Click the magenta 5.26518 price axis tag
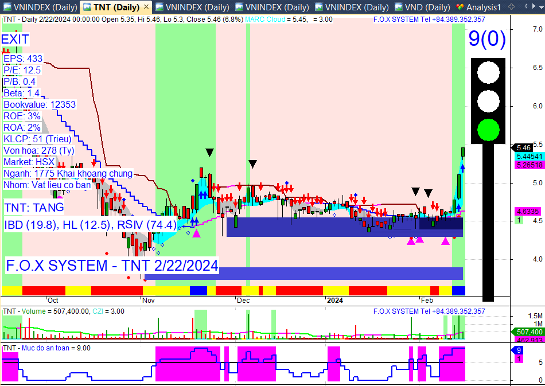 [x=530, y=165]
